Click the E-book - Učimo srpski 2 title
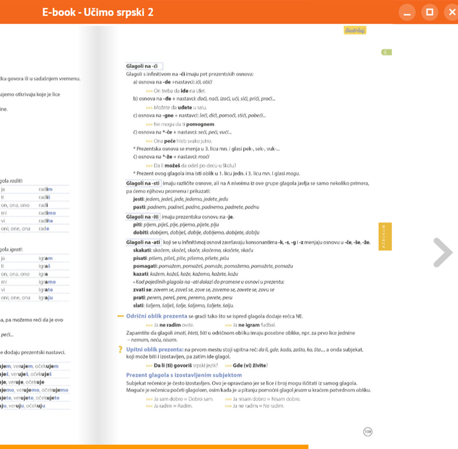This screenshot has height=449, width=458. click(97, 12)
